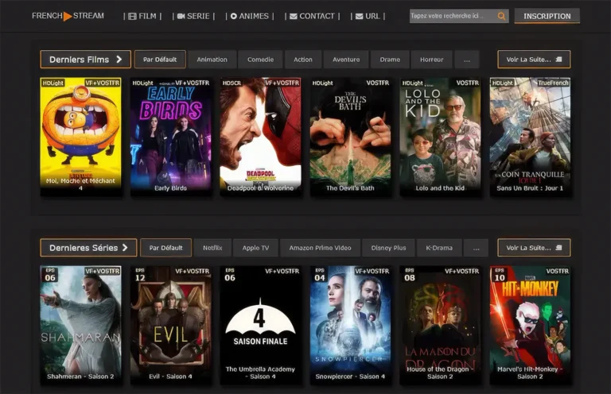Open The Devil's Bath poster
The height and width of the screenshot is (394, 611).
click(x=350, y=136)
